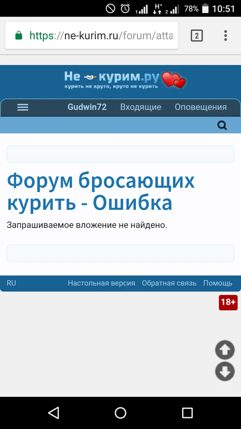Click the heading Форум бросающих курить - Ошибка
Viewport: 241px width, 429px height.
(101, 192)
